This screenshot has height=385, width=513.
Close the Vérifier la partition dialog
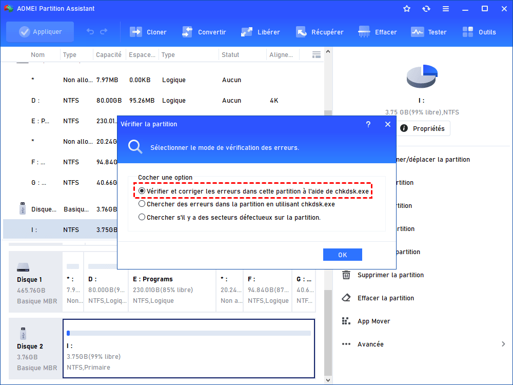[x=388, y=124]
